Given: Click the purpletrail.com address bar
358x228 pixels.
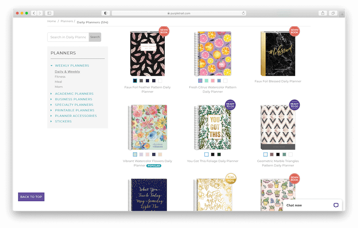Looking at the screenshot, I should pyautogui.click(x=179, y=13).
